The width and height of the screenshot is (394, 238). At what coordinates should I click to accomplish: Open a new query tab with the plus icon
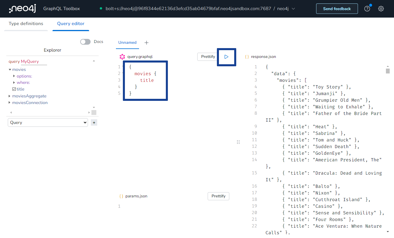147,42
